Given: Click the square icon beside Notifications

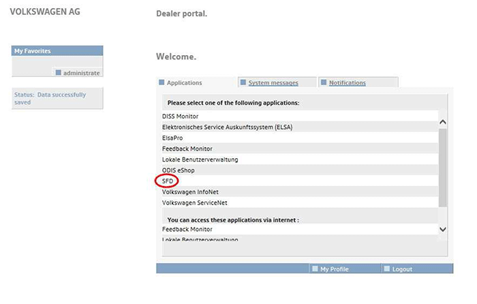Looking at the screenshot, I should (x=324, y=82).
